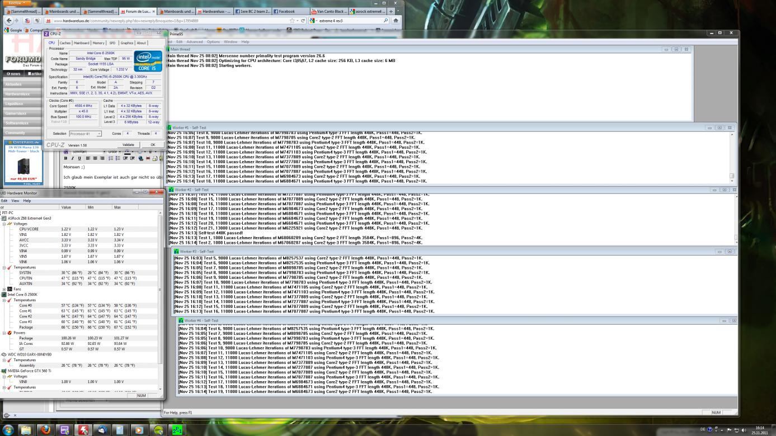Collapse ASRock Temperatures tree node
Viewport: 776px width, 436px height.
pyautogui.click(x=4, y=267)
